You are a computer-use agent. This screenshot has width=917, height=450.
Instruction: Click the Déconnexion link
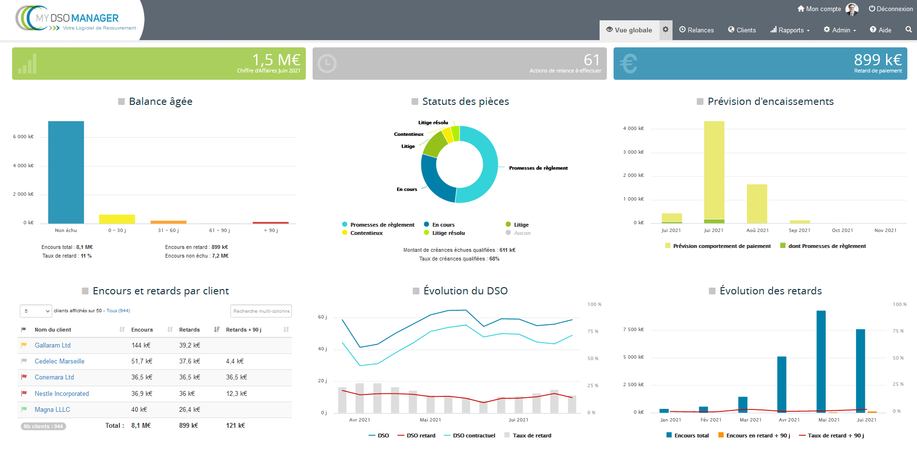(x=890, y=9)
